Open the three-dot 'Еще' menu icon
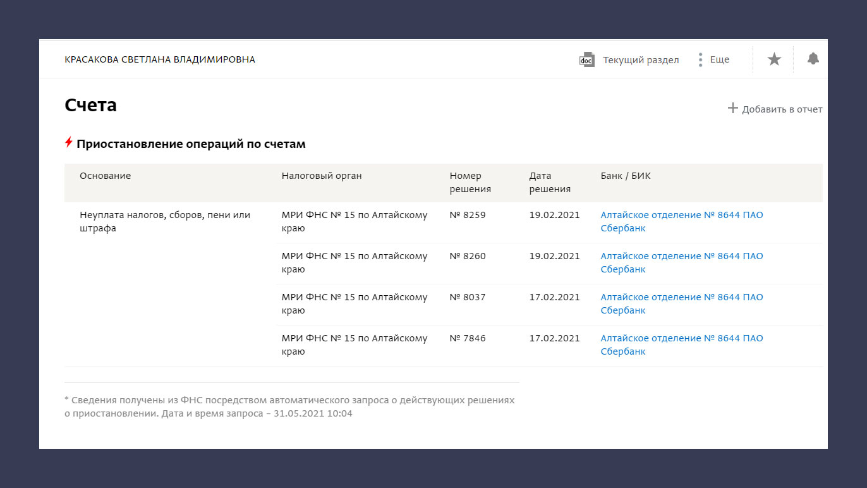The image size is (867, 488). click(700, 60)
